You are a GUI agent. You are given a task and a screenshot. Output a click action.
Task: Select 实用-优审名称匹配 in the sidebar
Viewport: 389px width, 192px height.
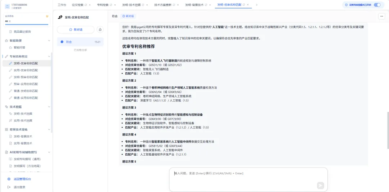coord(26,70)
